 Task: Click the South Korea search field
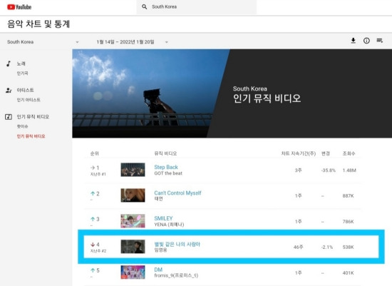coord(197,7)
